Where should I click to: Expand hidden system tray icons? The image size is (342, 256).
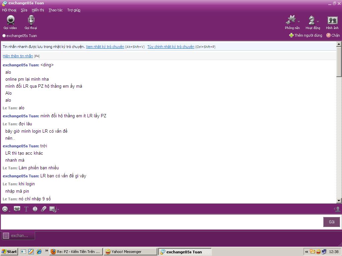pyautogui.click(x=307, y=252)
